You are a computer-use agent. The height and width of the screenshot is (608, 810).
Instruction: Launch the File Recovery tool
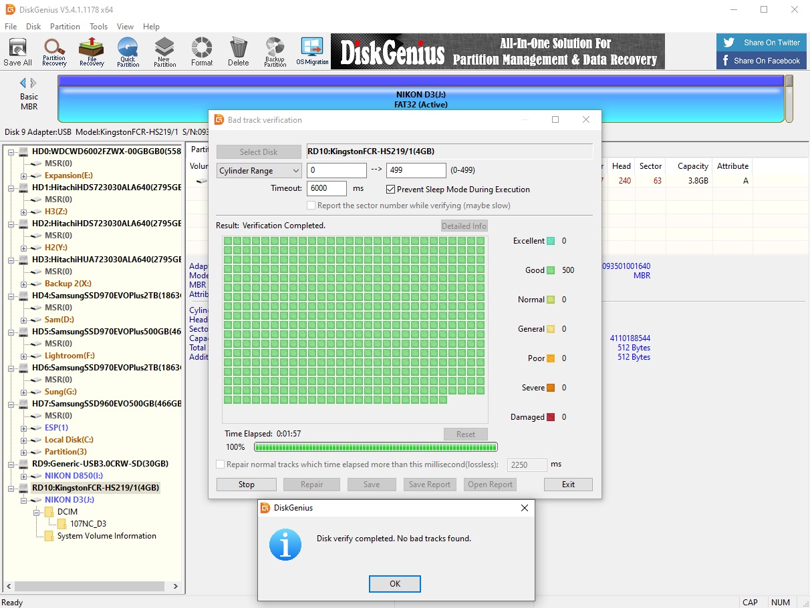pos(92,51)
